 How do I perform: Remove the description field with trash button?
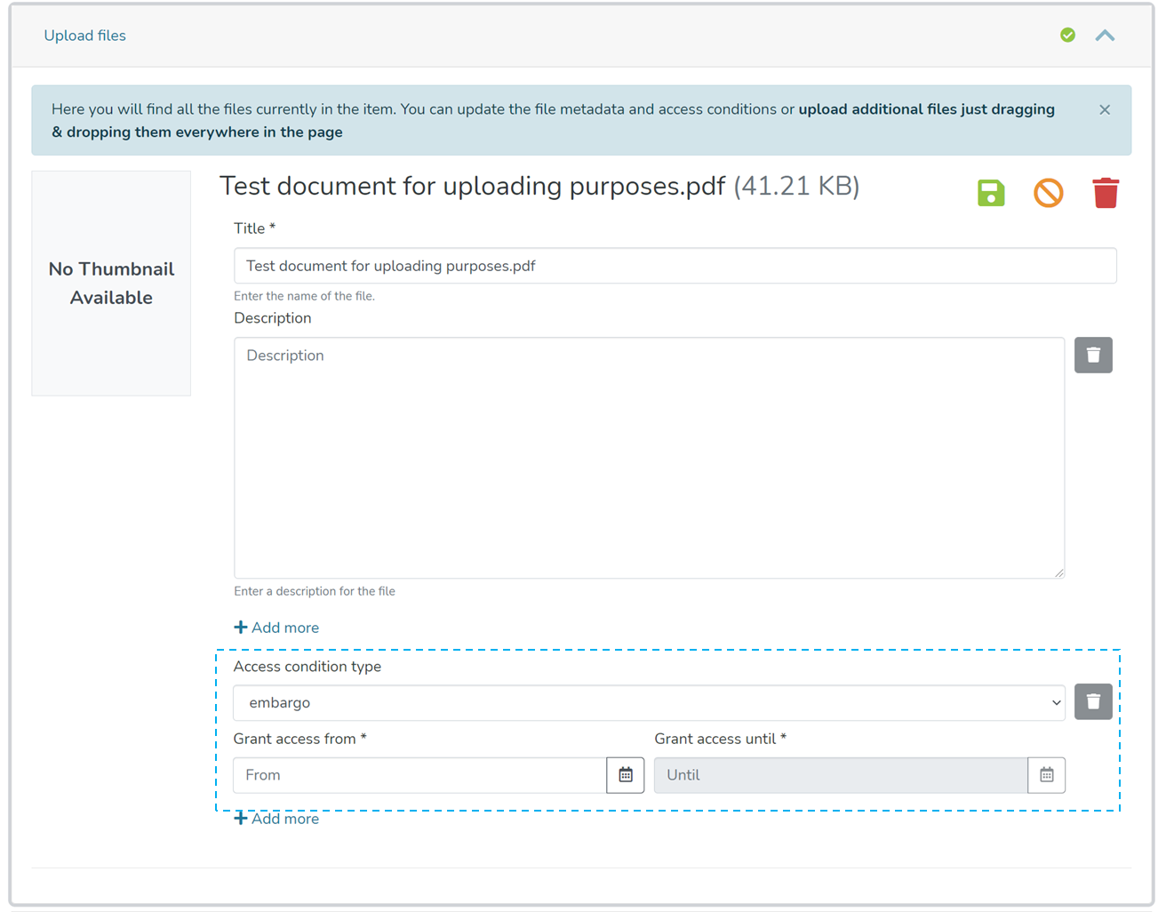(x=1093, y=356)
